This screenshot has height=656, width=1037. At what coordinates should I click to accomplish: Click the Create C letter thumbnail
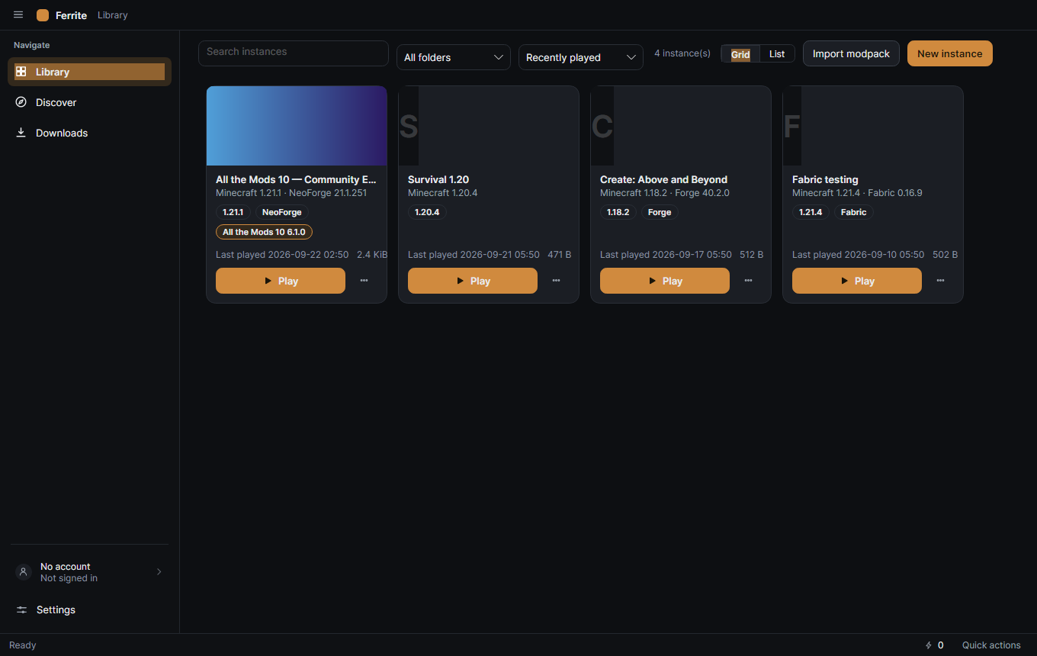pos(602,126)
